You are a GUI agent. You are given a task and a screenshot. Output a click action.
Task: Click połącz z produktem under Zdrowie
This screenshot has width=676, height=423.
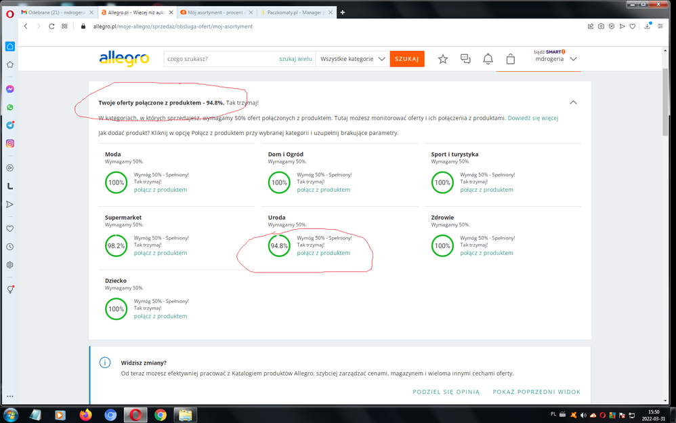pos(486,253)
